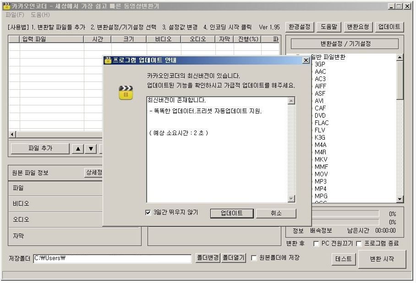The image size is (416, 283).
Task: Click format list scrollbar down arrow
Action: (400, 199)
